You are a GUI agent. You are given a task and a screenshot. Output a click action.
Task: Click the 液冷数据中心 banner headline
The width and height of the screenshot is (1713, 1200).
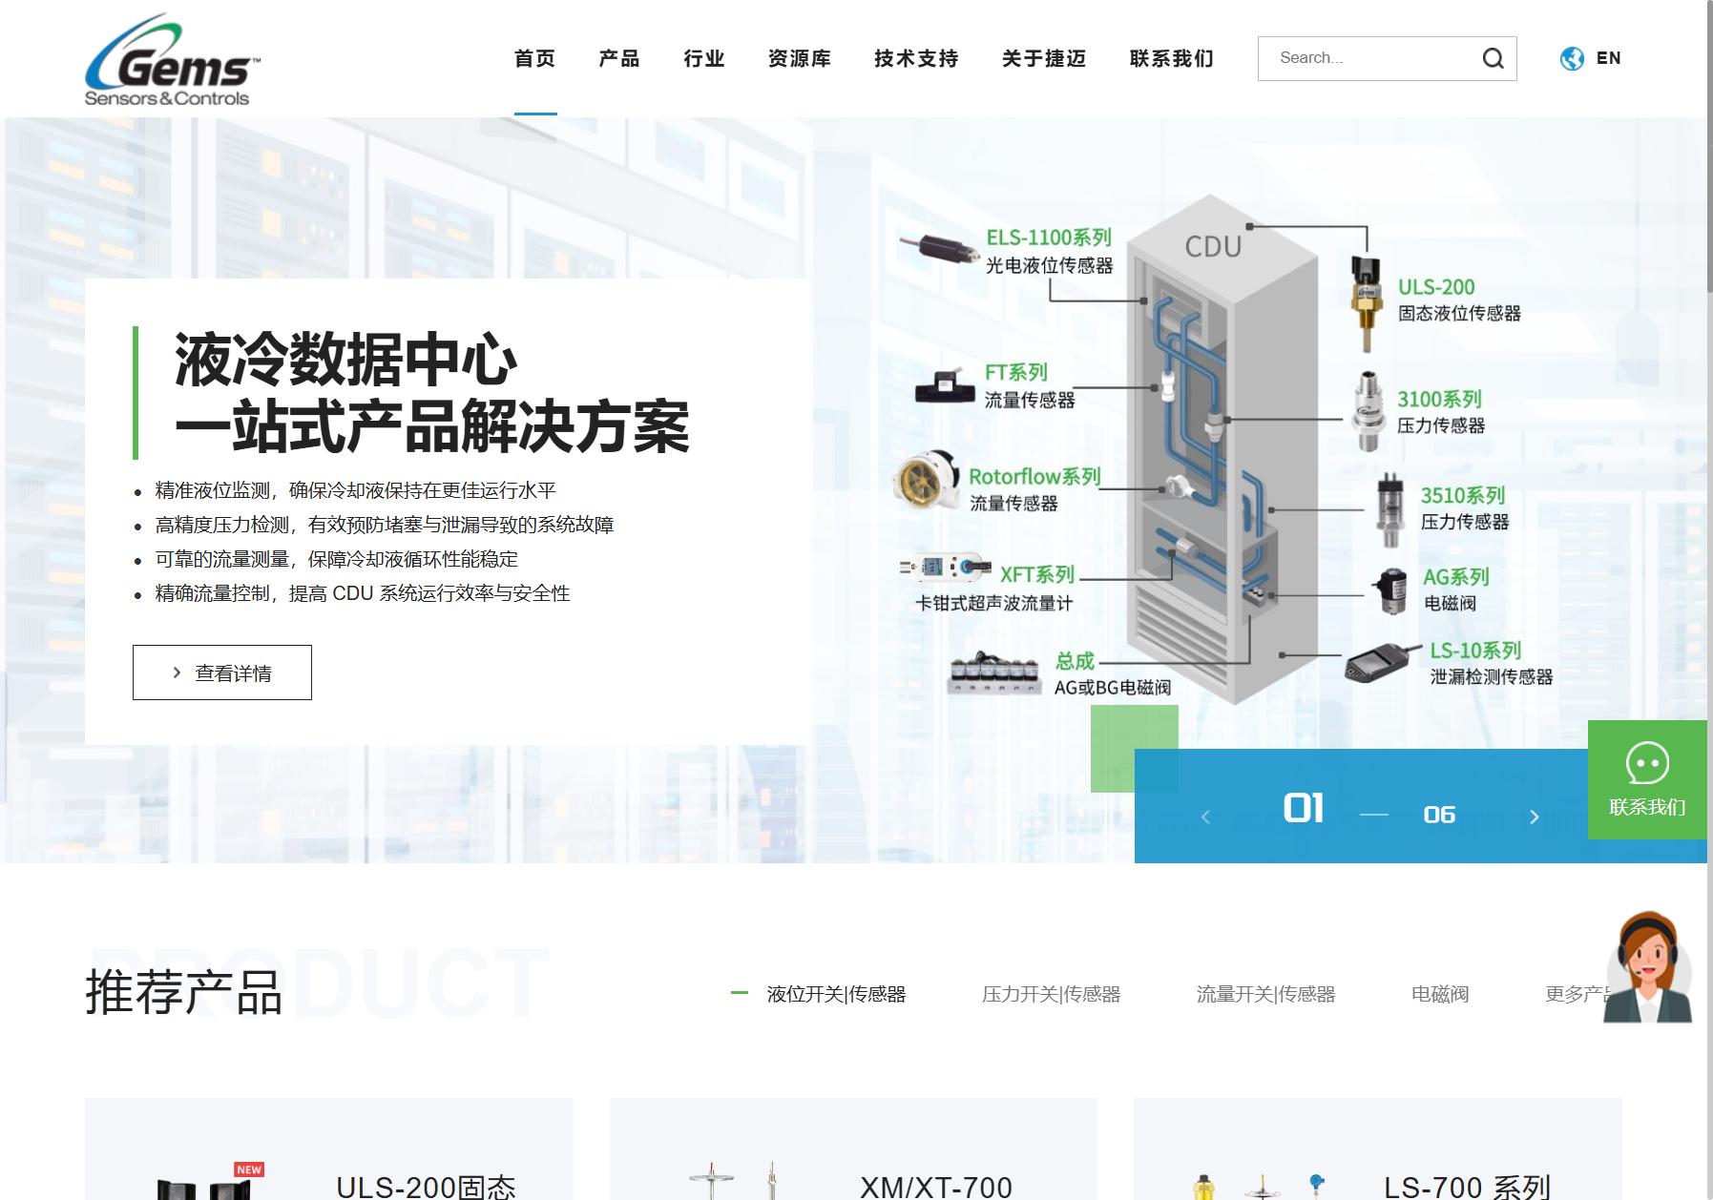click(x=345, y=361)
